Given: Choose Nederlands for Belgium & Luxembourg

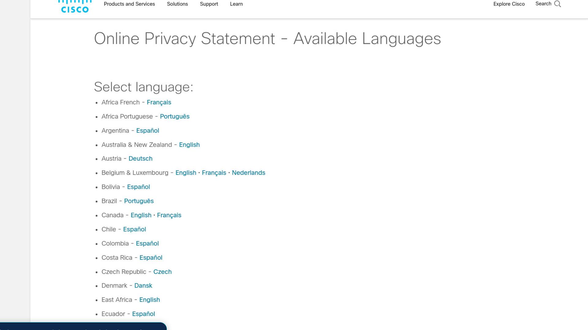Looking at the screenshot, I should (x=248, y=173).
